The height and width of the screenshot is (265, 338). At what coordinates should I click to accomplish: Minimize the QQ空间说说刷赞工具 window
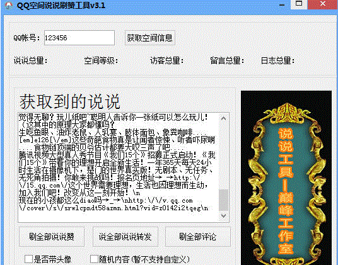tap(282, 4)
